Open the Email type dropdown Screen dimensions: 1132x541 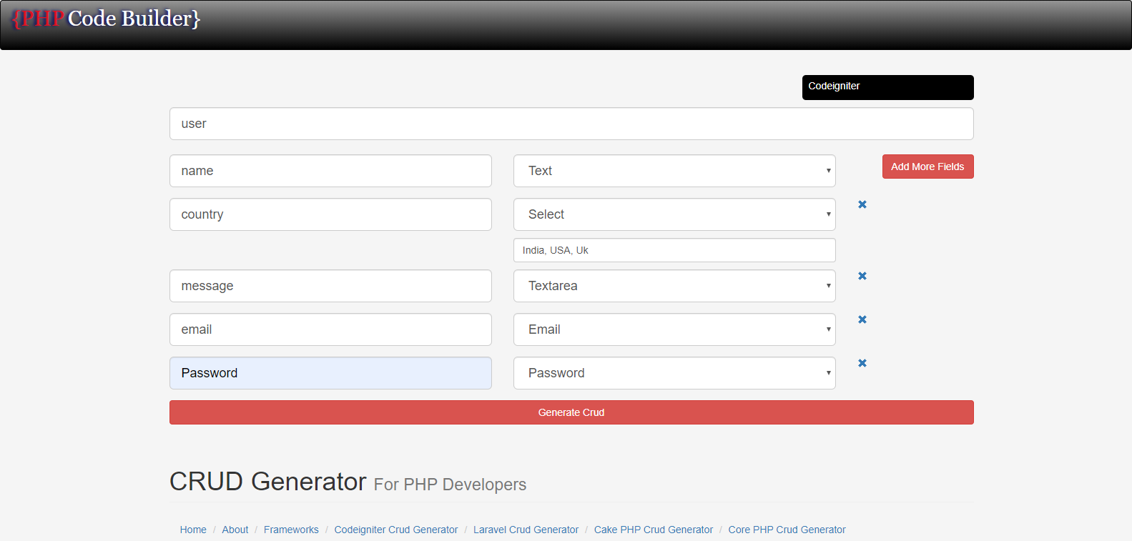(674, 329)
